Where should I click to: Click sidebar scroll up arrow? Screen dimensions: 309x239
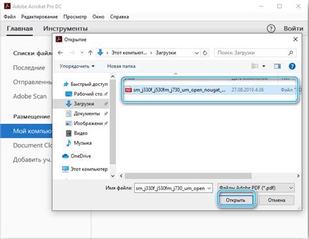click(113, 76)
